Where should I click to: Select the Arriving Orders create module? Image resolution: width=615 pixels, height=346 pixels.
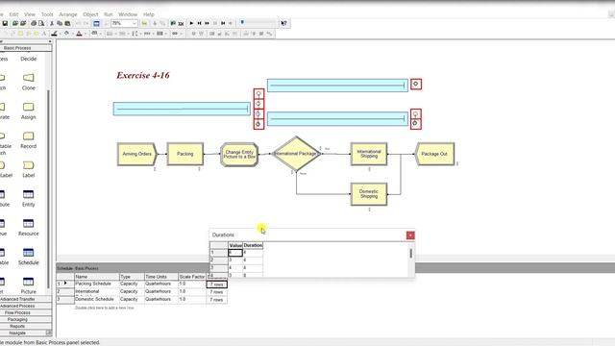(136, 154)
